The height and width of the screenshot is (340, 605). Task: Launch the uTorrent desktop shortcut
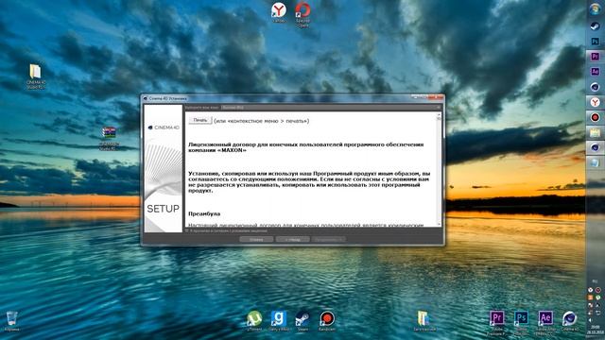254,321
